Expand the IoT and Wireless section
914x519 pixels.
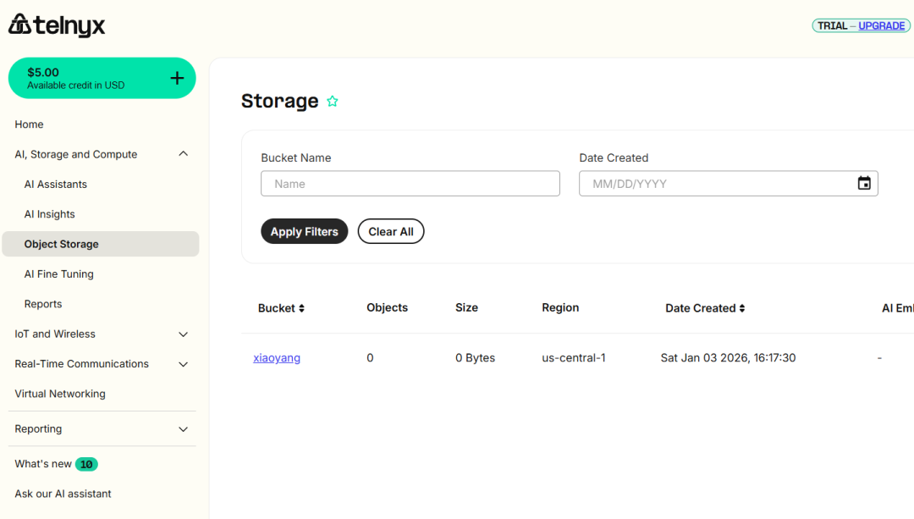183,334
